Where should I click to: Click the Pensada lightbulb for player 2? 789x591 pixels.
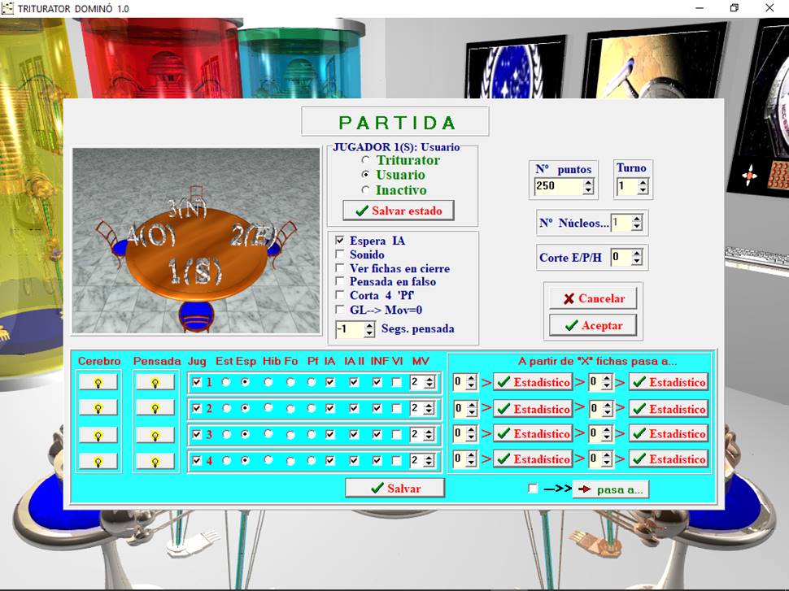pos(155,408)
